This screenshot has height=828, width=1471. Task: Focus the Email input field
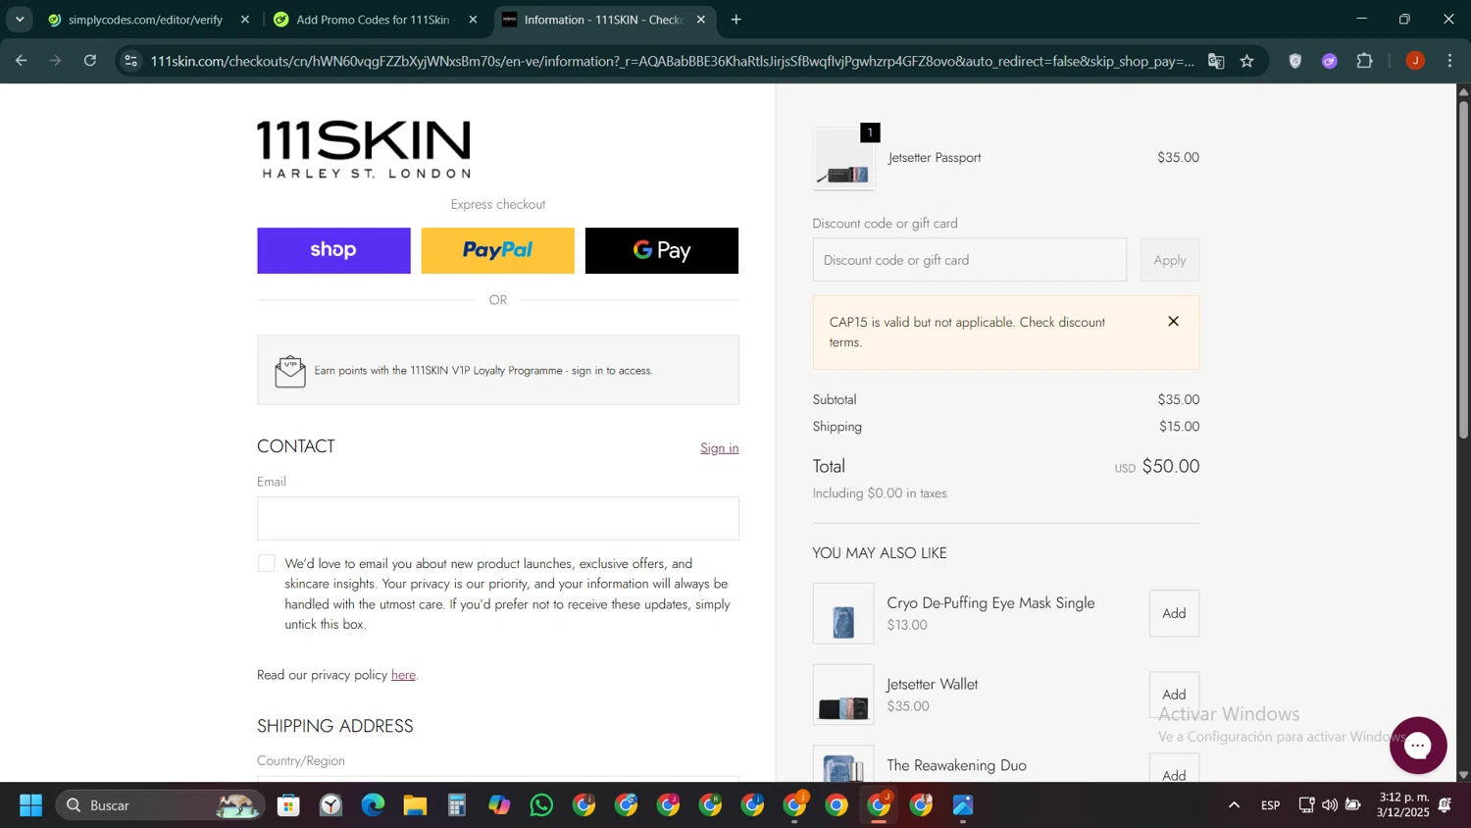498,518
